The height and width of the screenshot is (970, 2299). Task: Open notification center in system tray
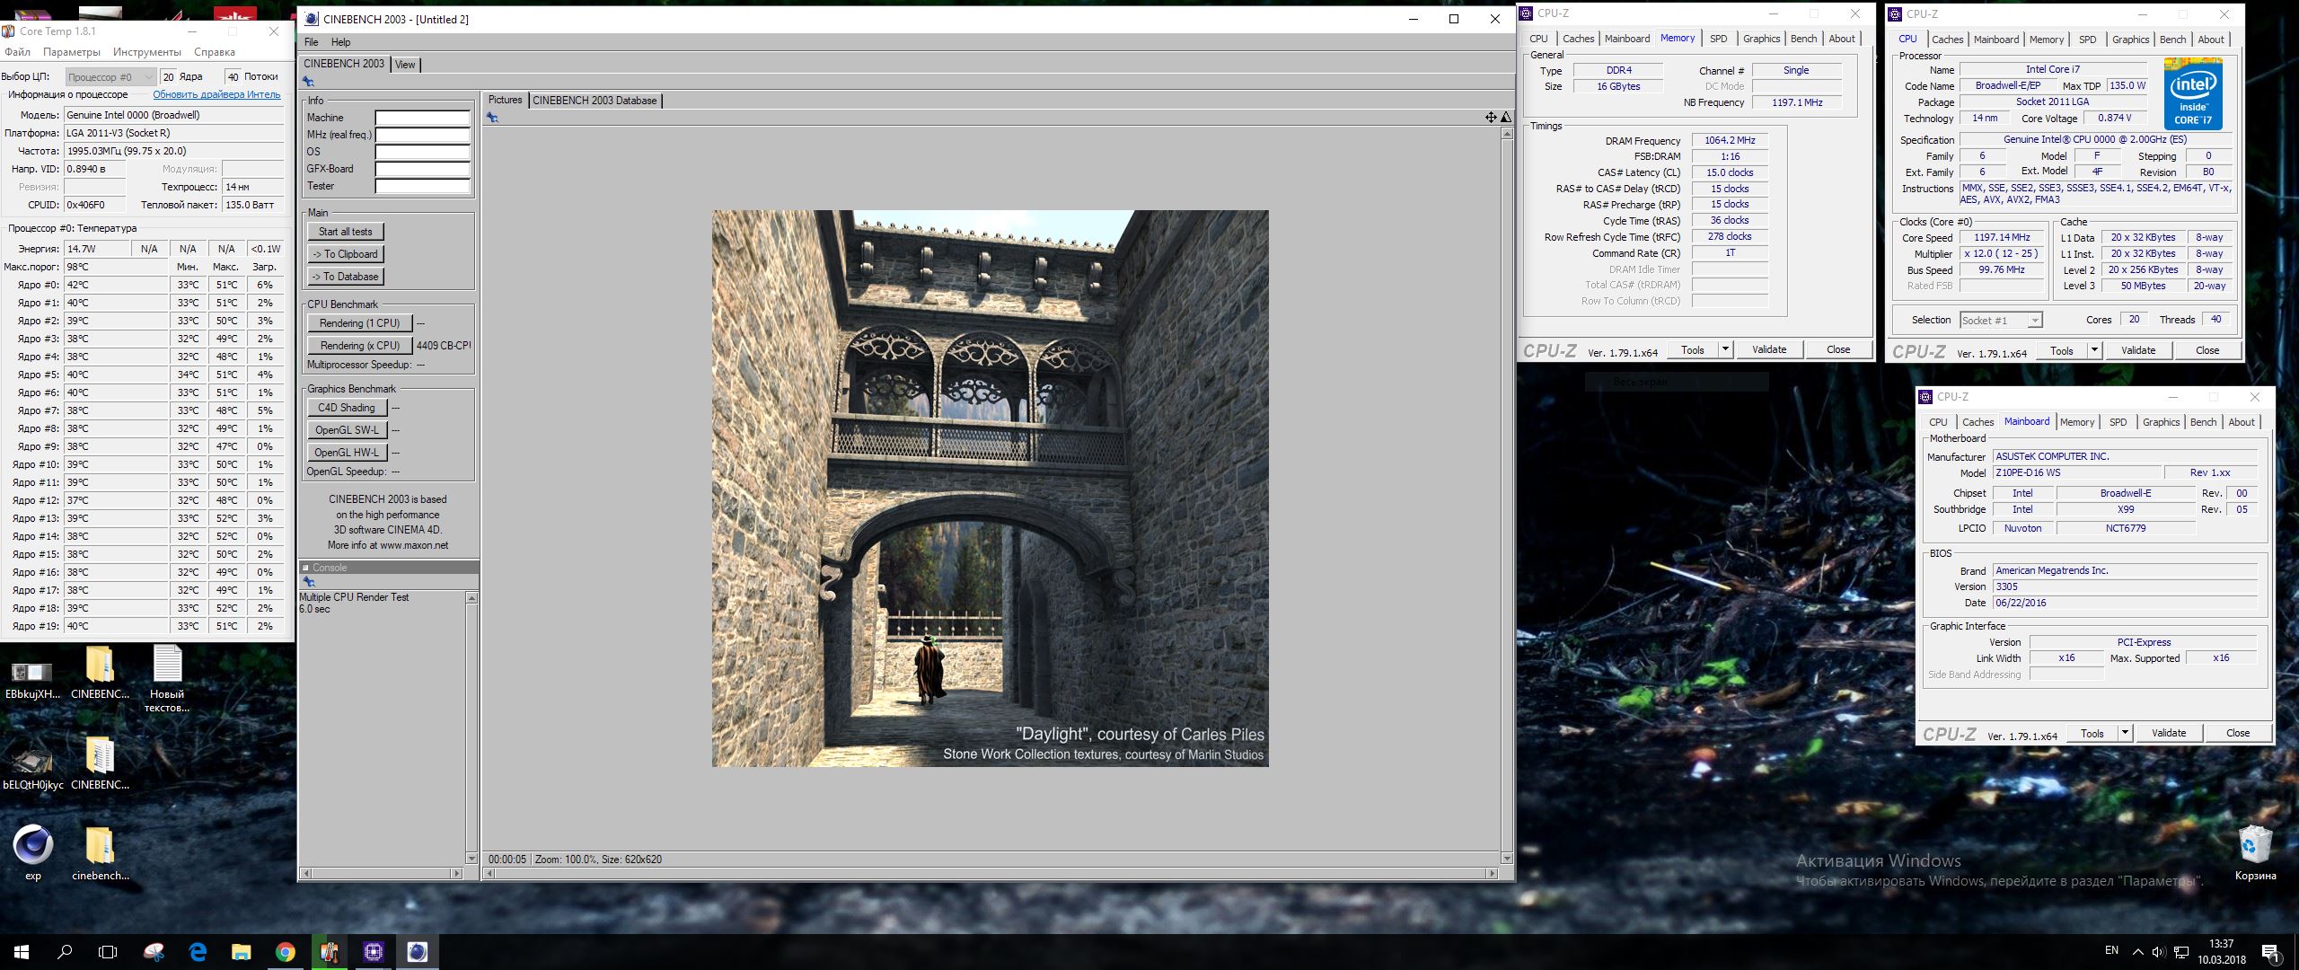[2269, 952]
